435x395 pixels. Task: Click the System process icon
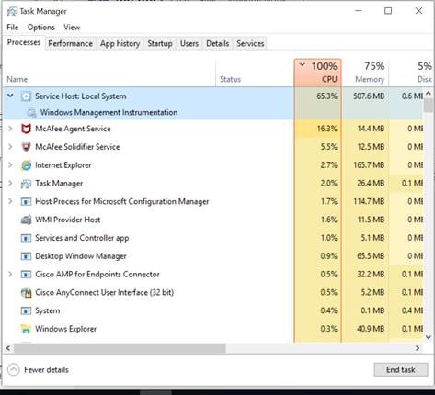point(26,311)
